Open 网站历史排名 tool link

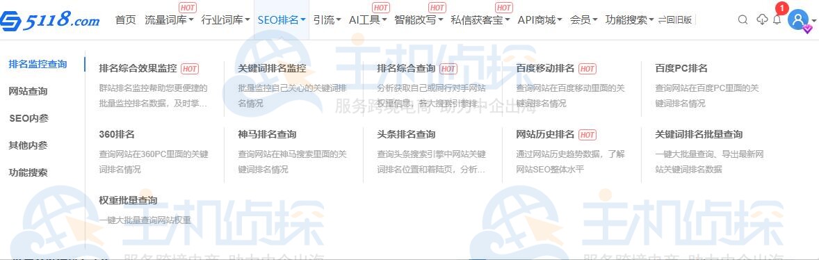click(545, 134)
